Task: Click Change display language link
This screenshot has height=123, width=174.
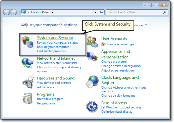Action: pos(118,96)
